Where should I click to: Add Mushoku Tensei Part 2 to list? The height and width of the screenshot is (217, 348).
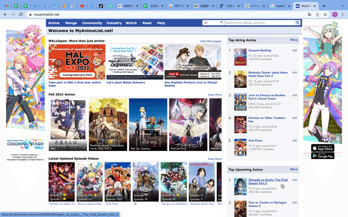pyautogui.click(x=294, y=72)
